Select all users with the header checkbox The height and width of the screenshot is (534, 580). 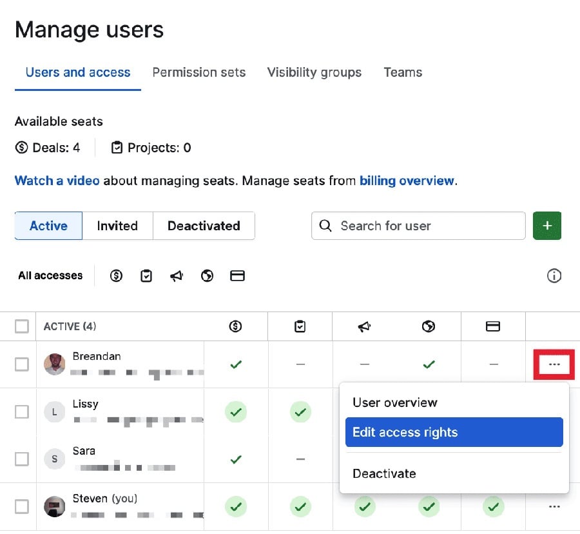click(x=20, y=326)
